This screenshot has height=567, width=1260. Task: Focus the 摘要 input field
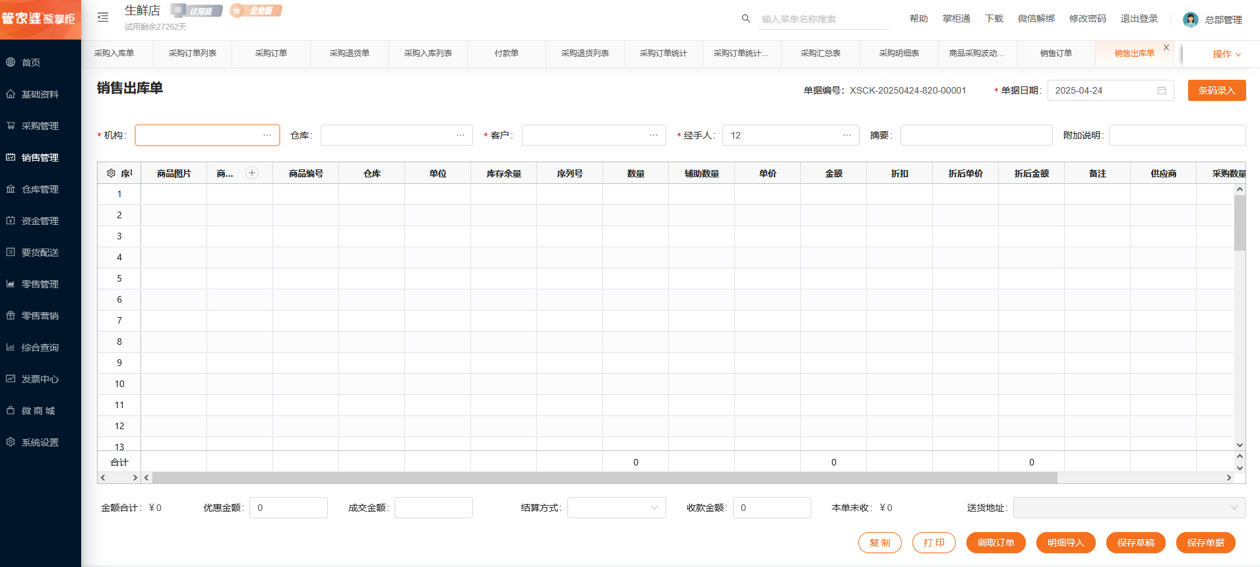coord(976,135)
